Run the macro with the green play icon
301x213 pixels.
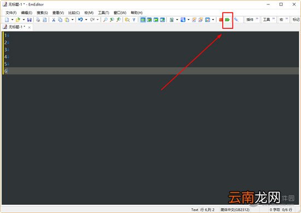(227, 20)
